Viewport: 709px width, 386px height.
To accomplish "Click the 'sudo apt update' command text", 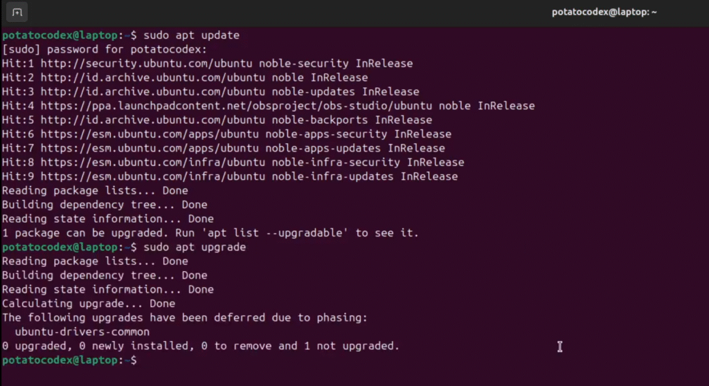I will coord(191,35).
